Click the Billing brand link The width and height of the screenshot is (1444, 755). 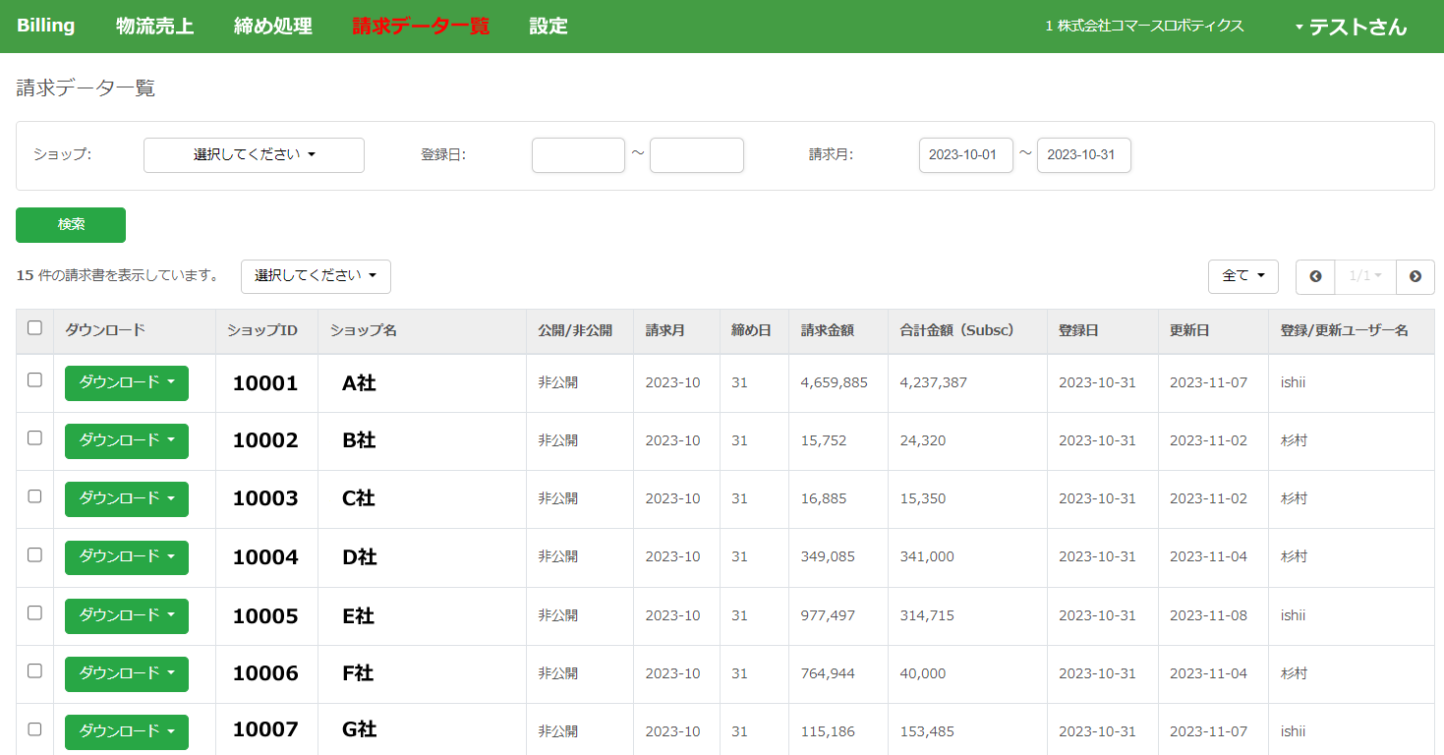click(45, 26)
